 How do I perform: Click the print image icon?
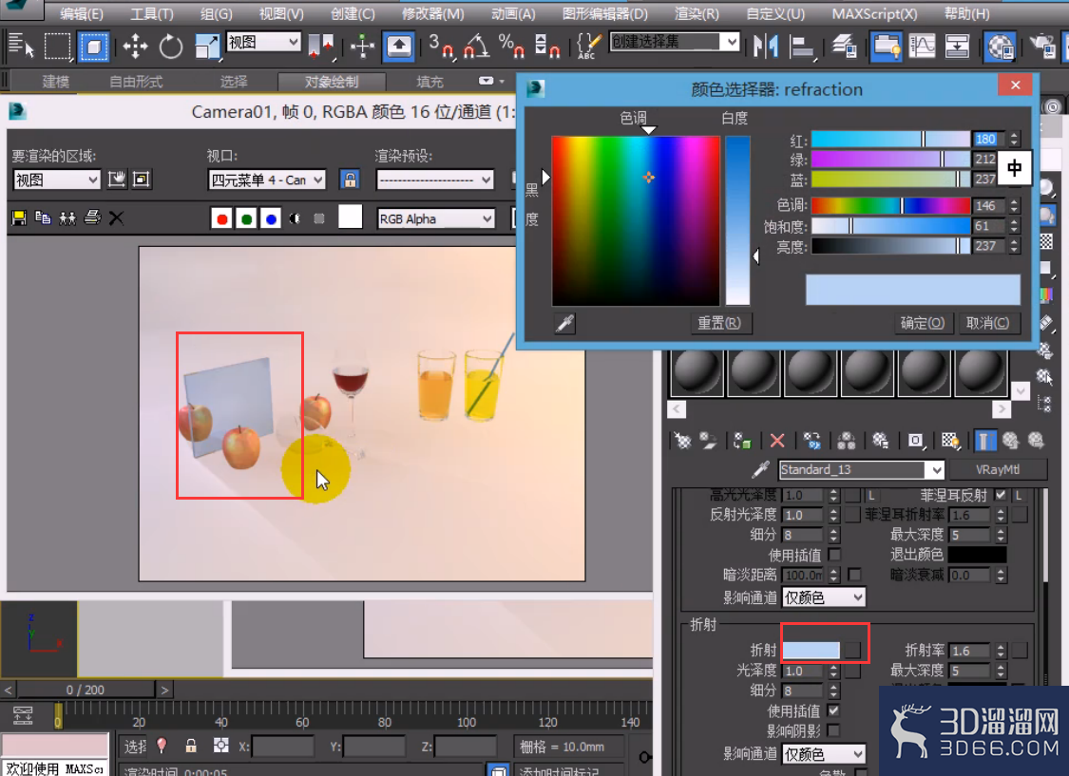92,218
